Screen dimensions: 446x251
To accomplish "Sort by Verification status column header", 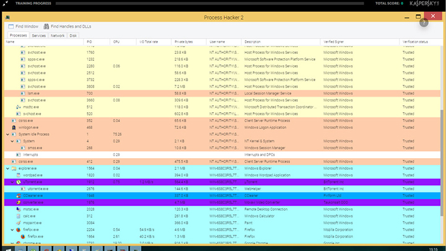I will tap(420, 42).
